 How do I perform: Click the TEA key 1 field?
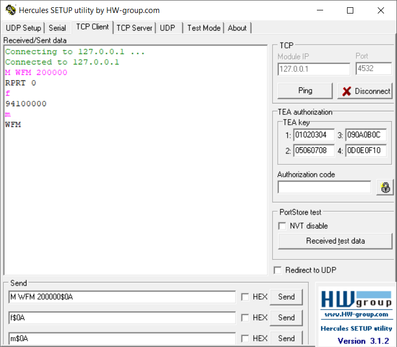(x=313, y=135)
